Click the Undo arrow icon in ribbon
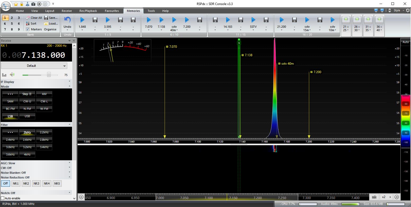Viewport: 411px width, 207px height. 67,20
